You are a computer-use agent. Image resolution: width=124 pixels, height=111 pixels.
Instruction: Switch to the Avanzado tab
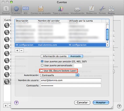[75, 56]
